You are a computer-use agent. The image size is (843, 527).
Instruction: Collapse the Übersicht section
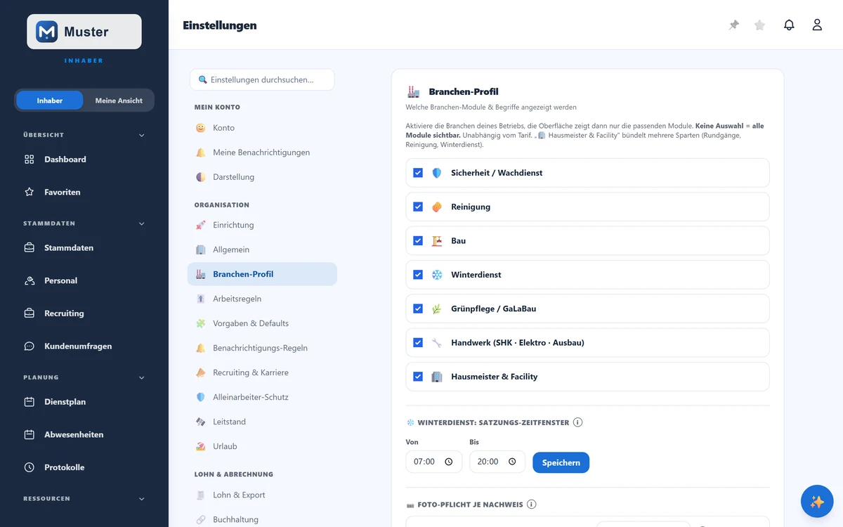click(x=84, y=135)
